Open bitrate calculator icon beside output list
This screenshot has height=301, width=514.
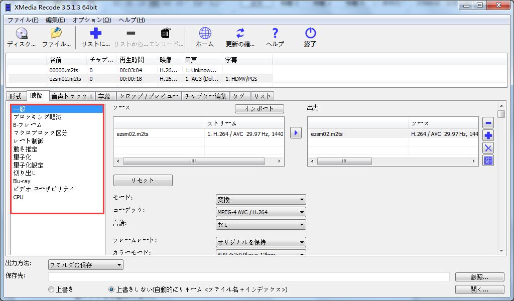[x=488, y=161]
